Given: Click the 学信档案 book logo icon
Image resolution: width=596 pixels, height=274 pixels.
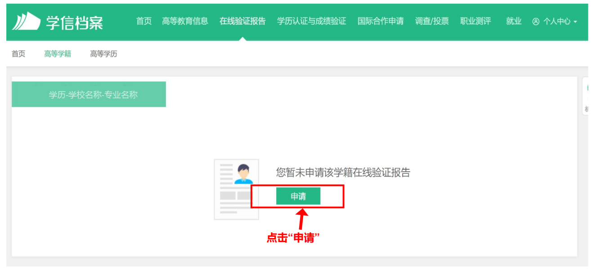Looking at the screenshot, I should pos(26,21).
